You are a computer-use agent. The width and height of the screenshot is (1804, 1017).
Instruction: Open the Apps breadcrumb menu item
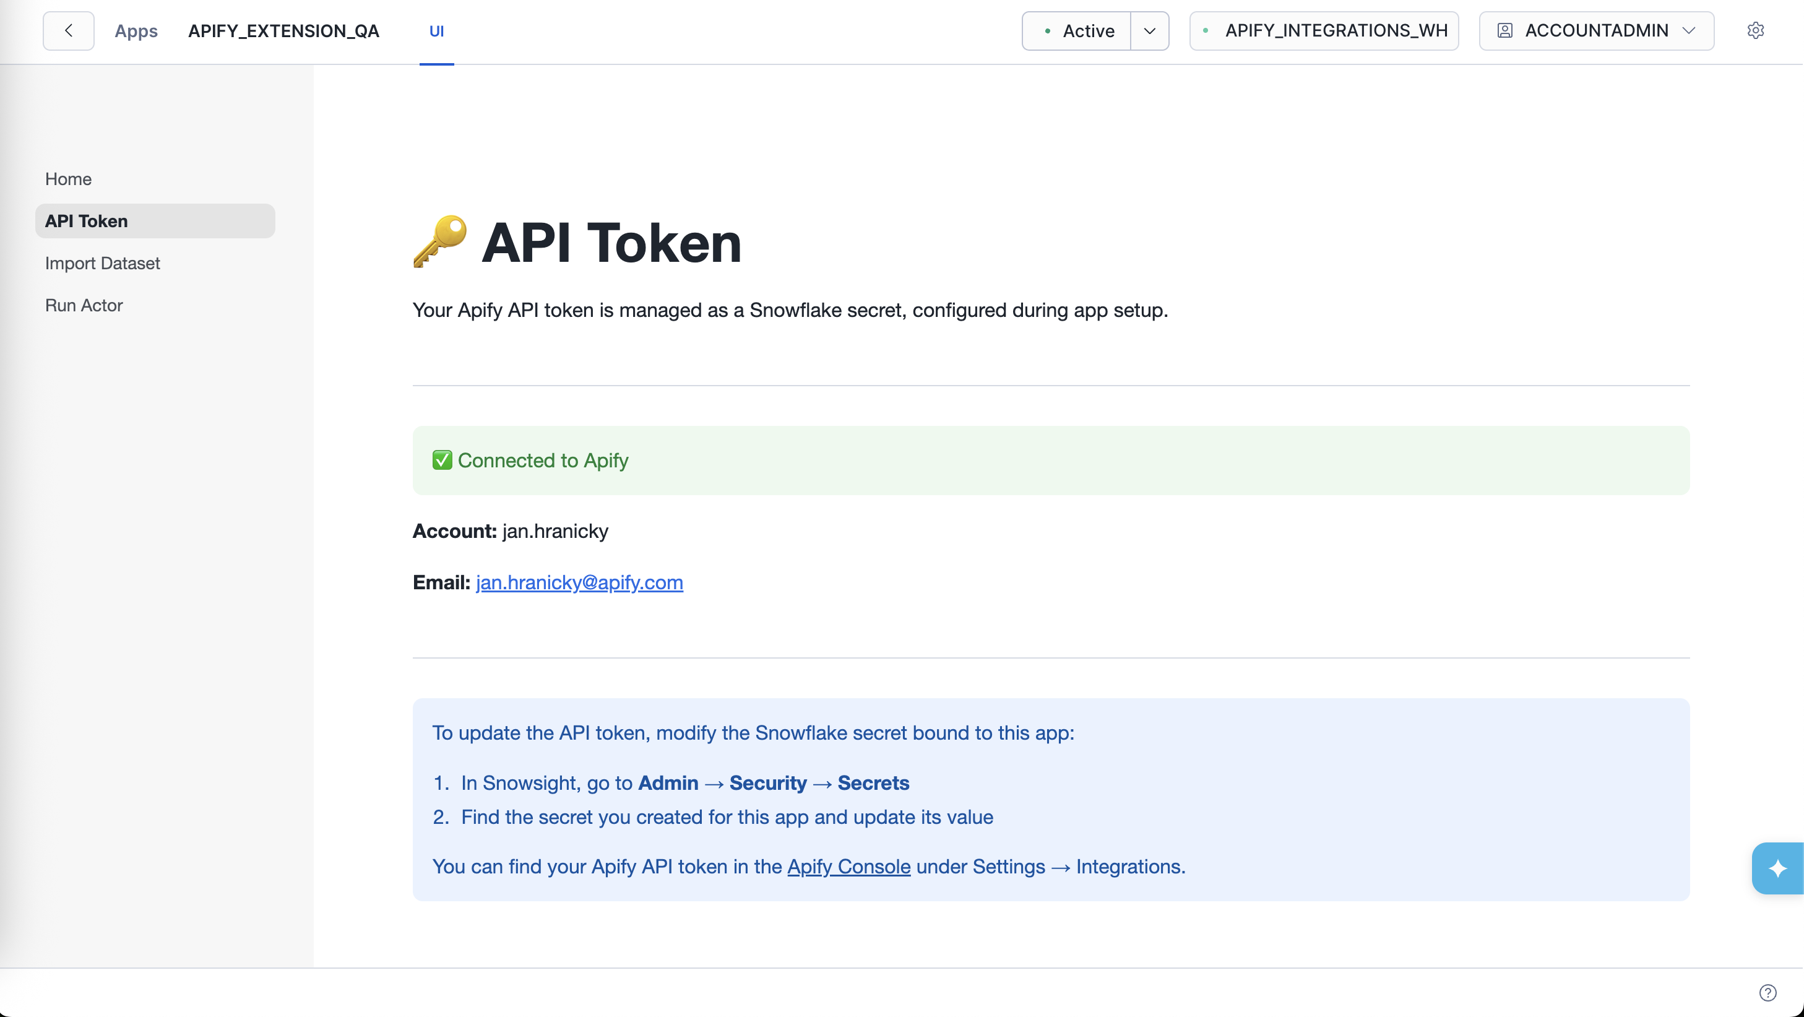[x=136, y=31]
